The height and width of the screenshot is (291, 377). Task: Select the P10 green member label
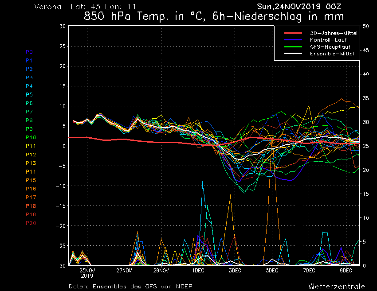pyautogui.click(x=31, y=137)
